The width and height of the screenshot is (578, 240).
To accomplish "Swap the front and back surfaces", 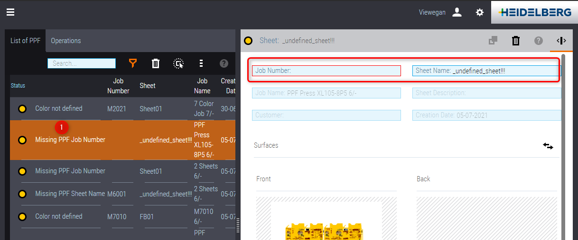I will [548, 146].
